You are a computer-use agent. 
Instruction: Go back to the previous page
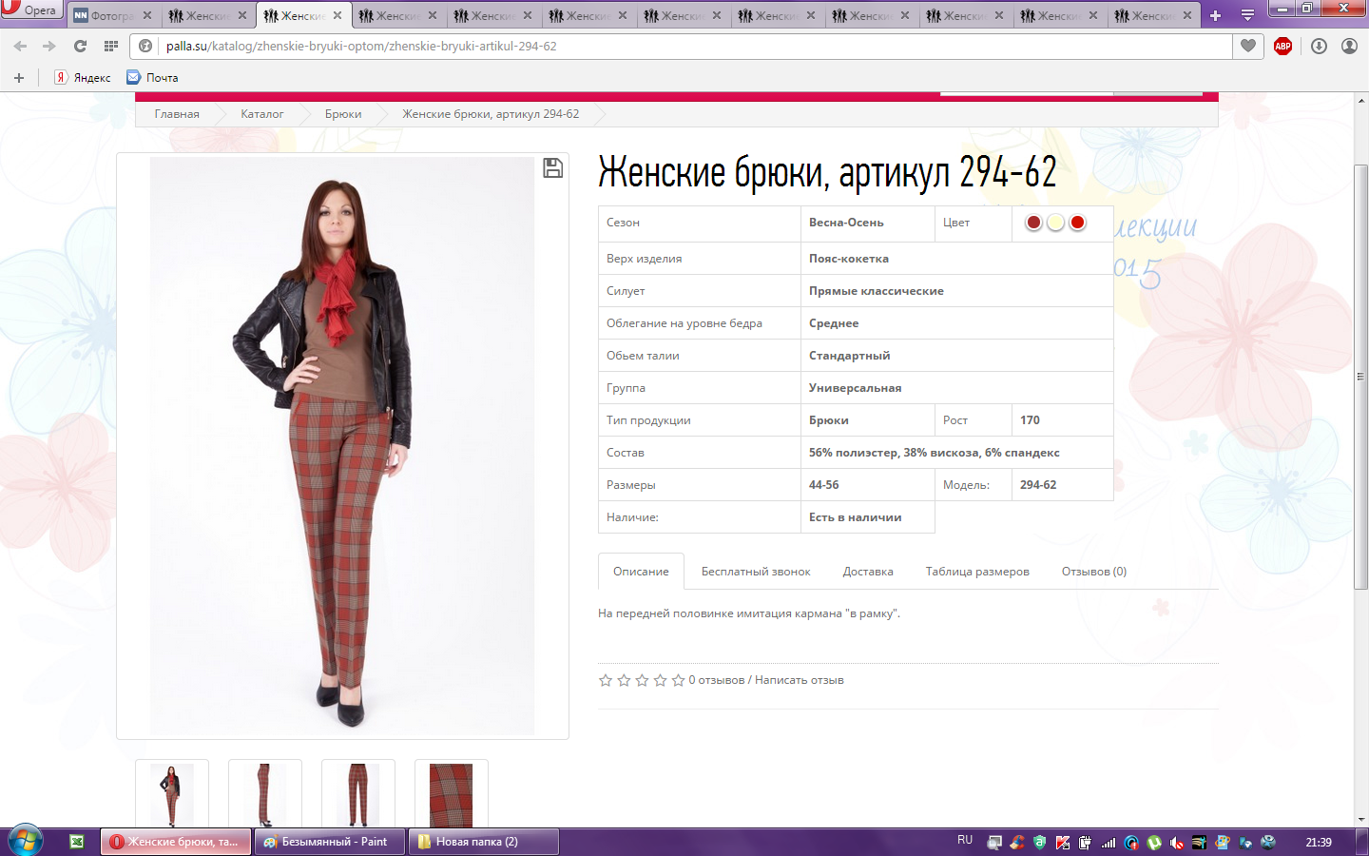[20, 46]
